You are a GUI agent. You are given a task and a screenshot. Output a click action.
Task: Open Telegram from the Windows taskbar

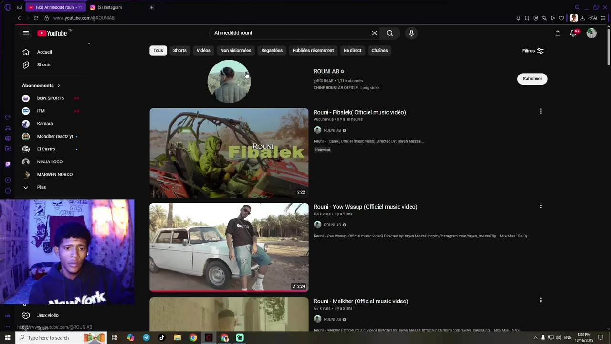click(146, 338)
